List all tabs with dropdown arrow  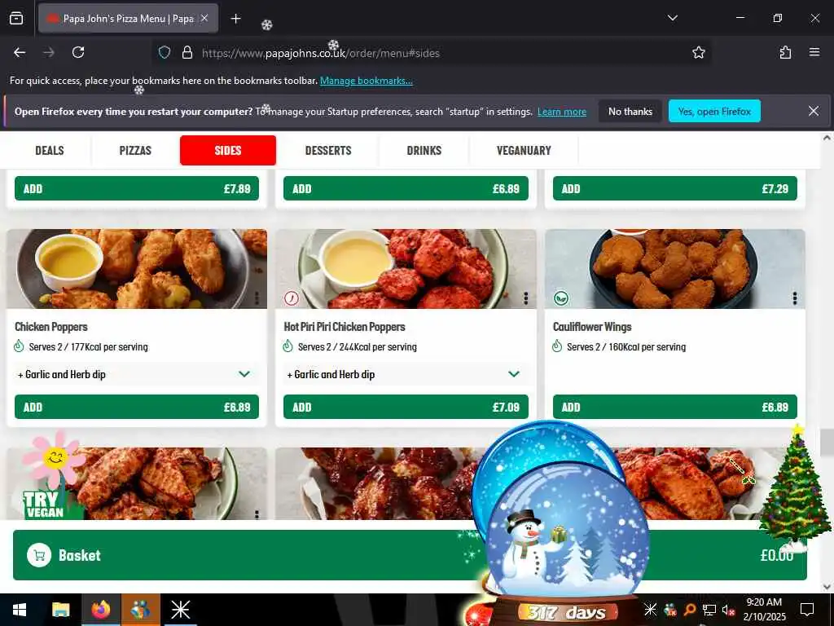[672, 18]
